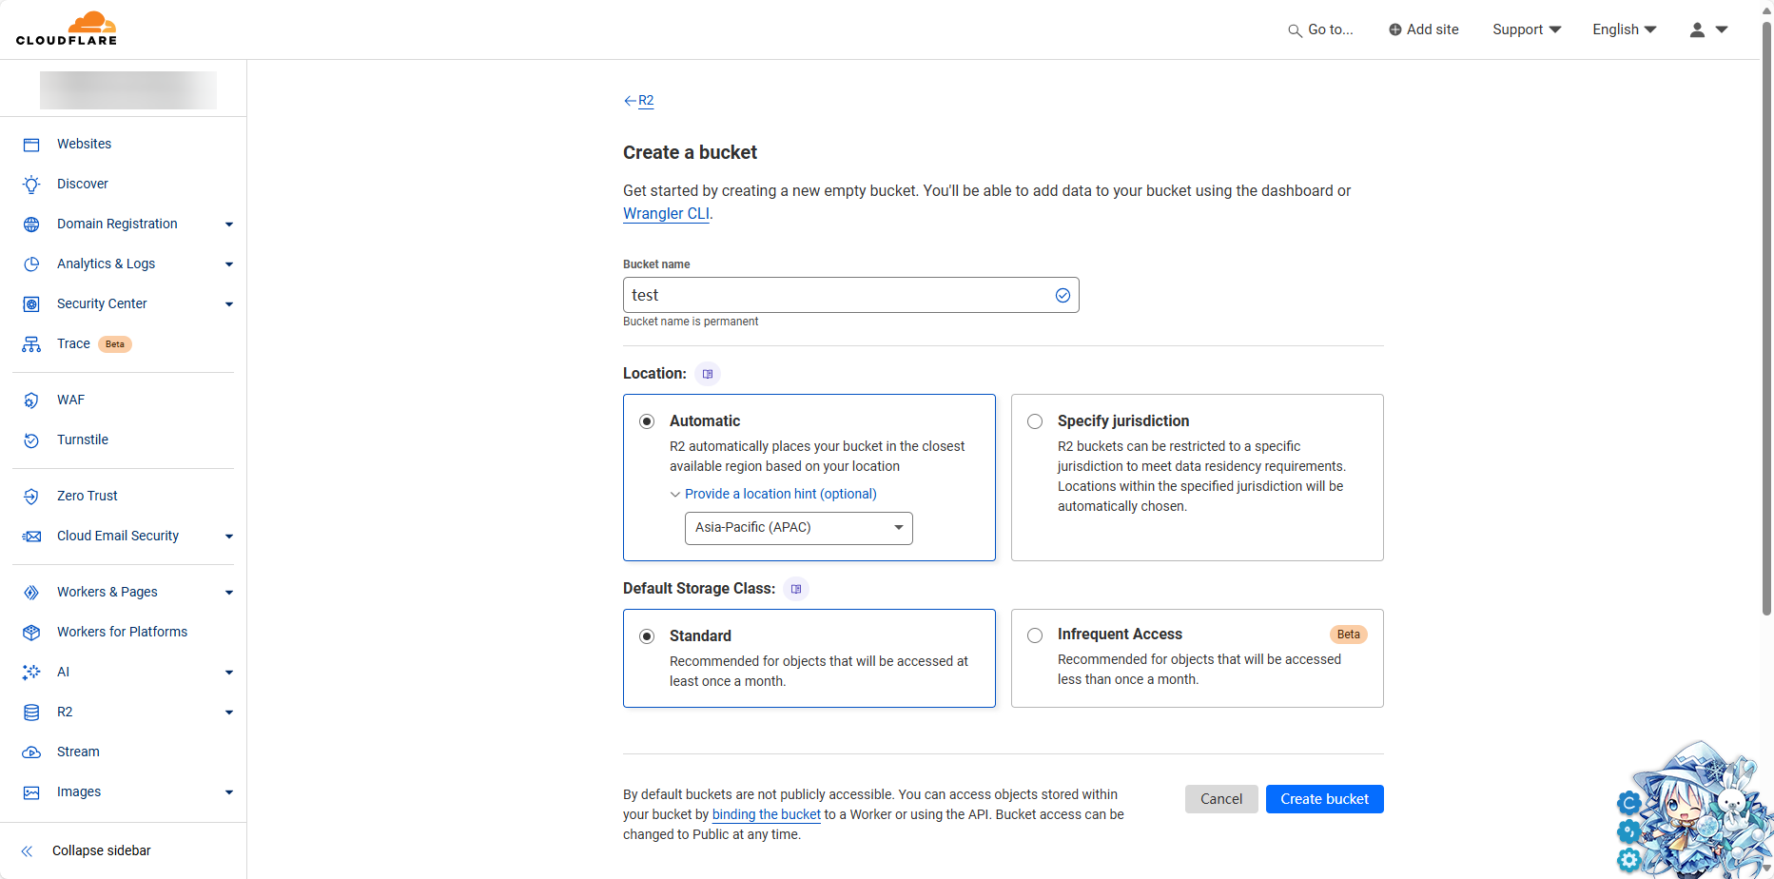This screenshot has height=879, width=1774.
Task: Open the Location documentation icon
Action: click(x=707, y=374)
